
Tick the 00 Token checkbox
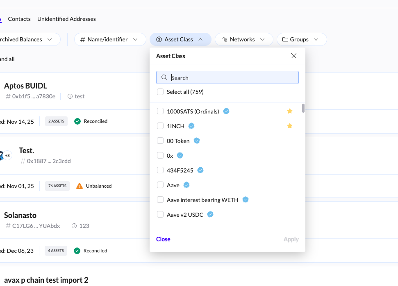pos(160,141)
